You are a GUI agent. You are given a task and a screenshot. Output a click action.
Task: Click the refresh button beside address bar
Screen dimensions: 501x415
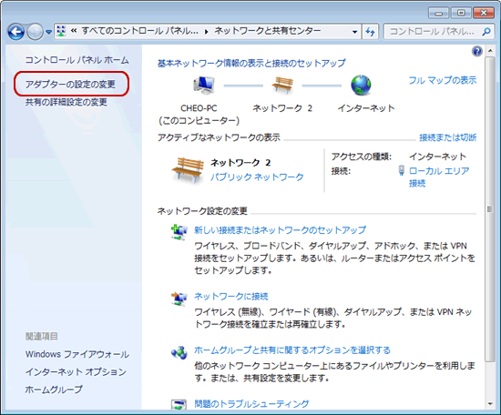(x=371, y=32)
